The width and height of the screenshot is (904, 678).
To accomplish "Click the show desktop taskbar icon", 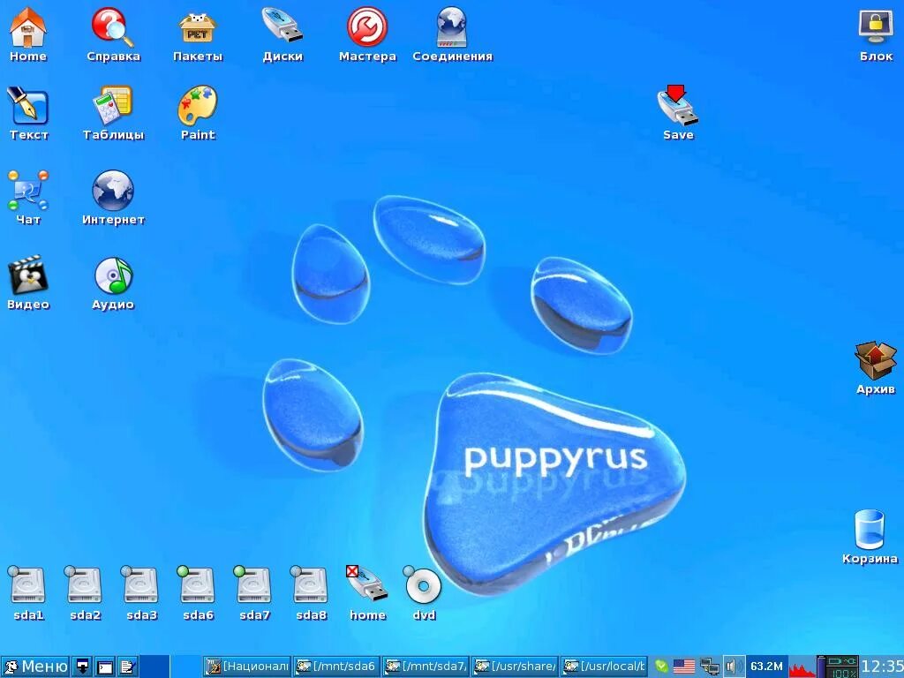I will tap(84, 667).
